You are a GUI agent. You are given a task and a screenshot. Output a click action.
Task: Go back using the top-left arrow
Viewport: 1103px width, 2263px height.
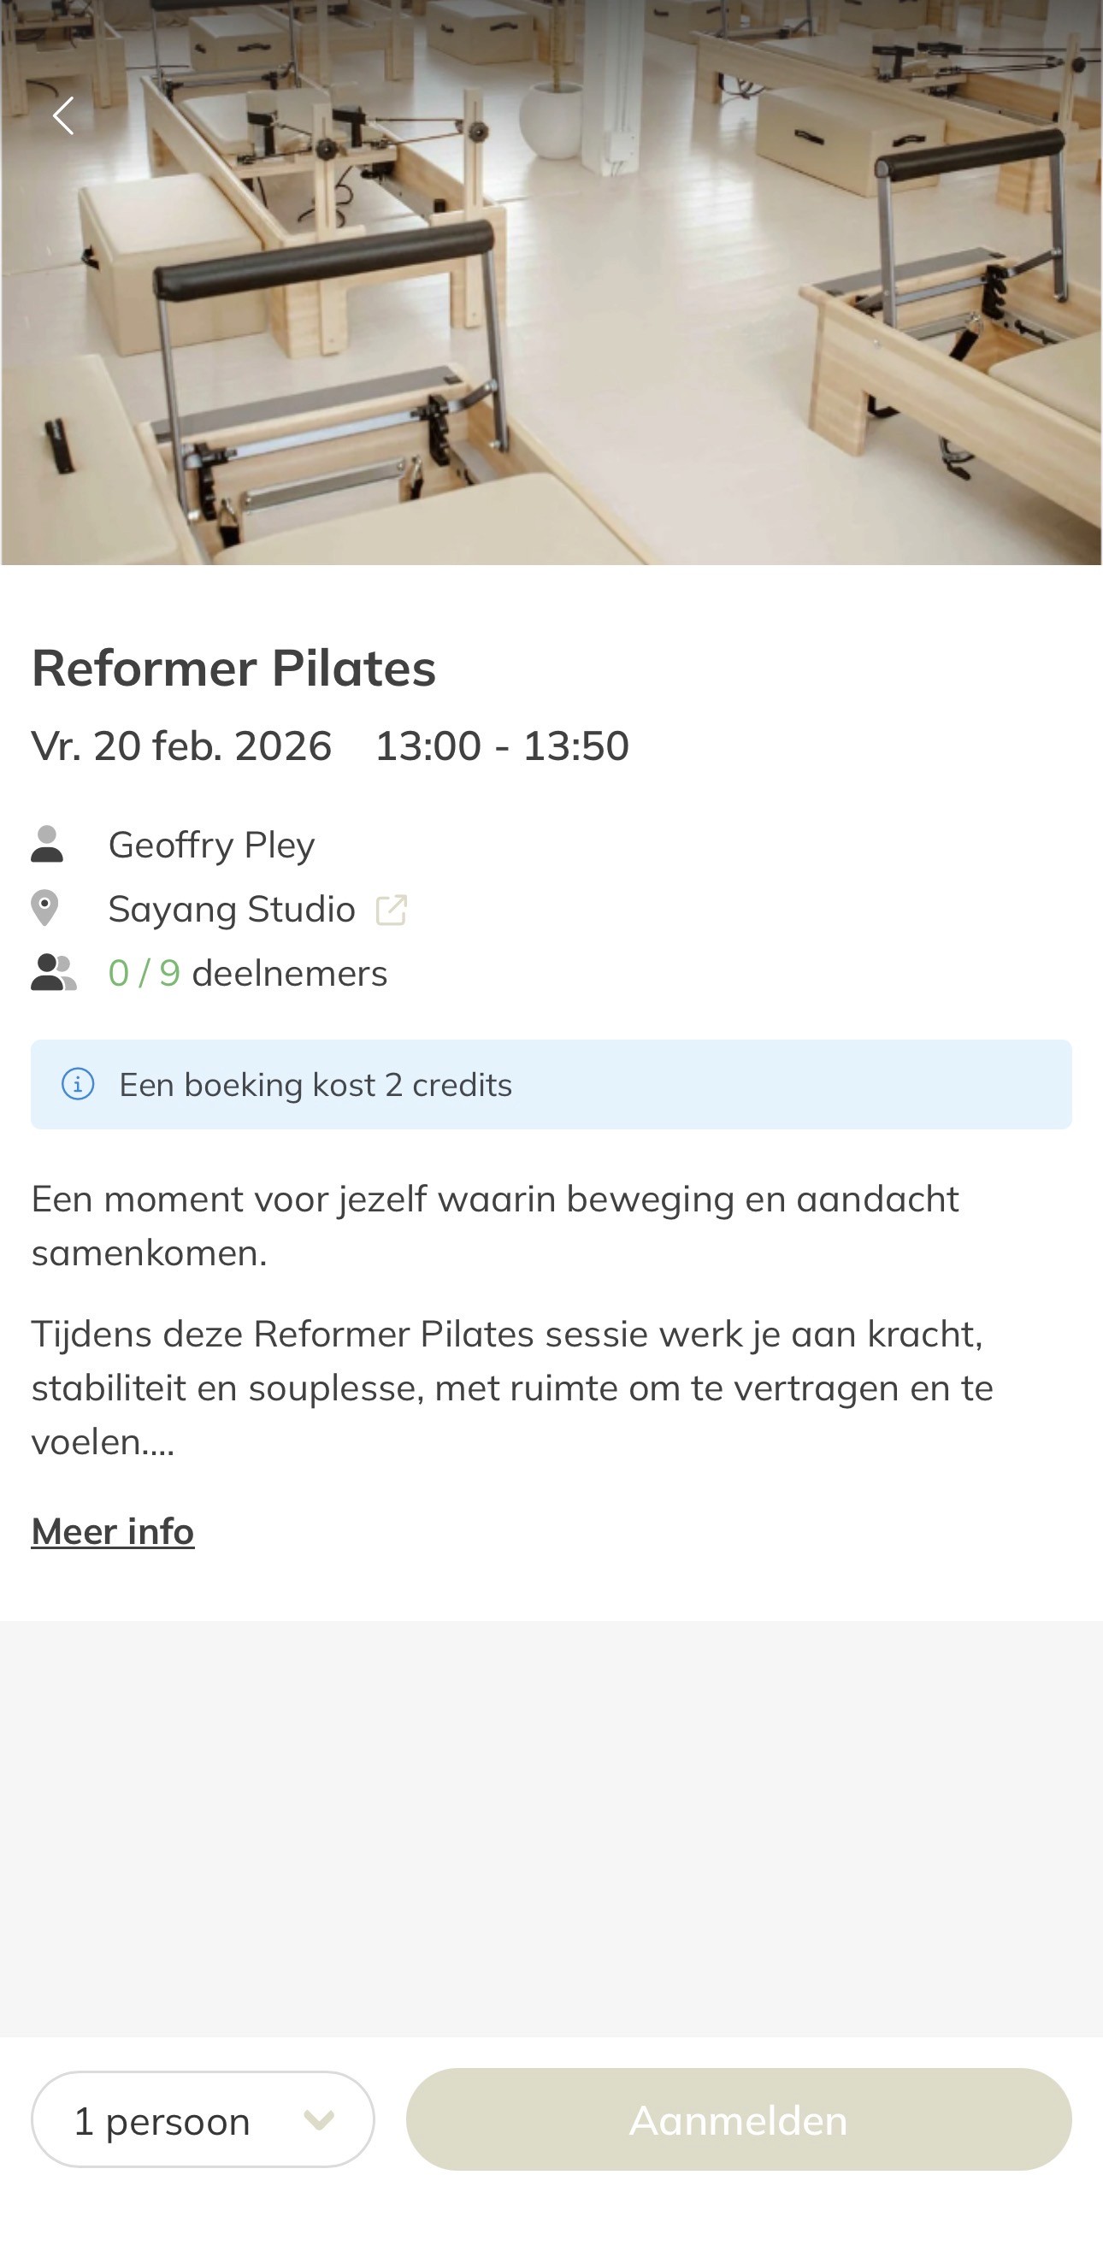pyautogui.click(x=62, y=116)
